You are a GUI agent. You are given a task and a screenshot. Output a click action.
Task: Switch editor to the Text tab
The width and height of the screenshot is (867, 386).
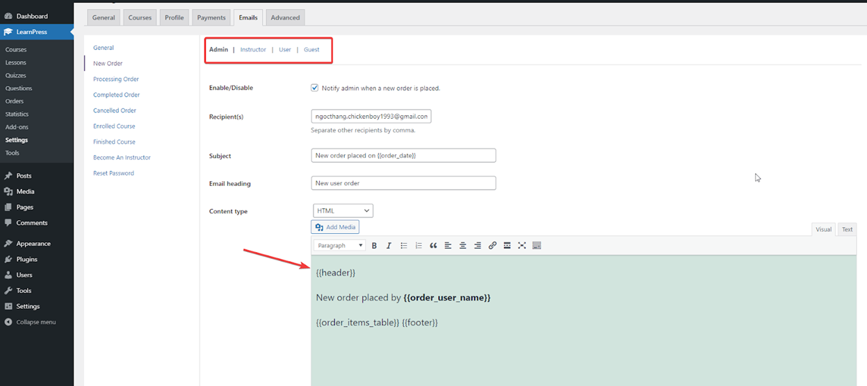(x=847, y=229)
